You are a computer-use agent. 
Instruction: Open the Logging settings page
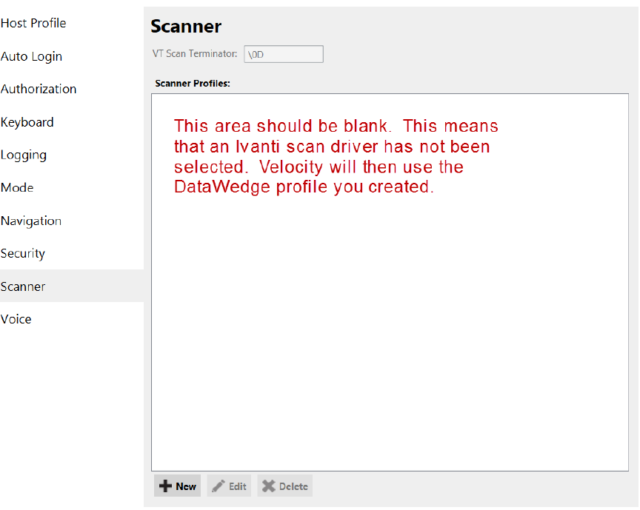(x=24, y=155)
